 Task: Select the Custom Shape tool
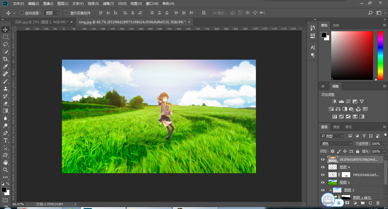pos(5,155)
